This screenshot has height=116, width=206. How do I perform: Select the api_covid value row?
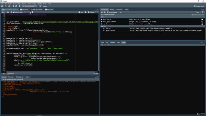pos(153,28)
